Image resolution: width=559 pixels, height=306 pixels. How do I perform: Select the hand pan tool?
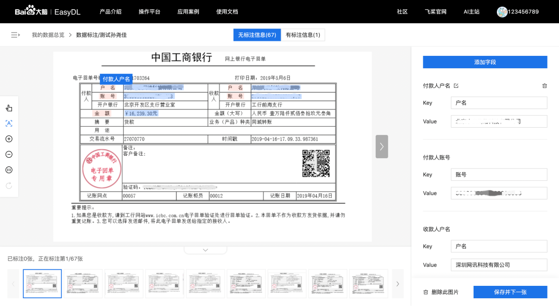[9, 108]
